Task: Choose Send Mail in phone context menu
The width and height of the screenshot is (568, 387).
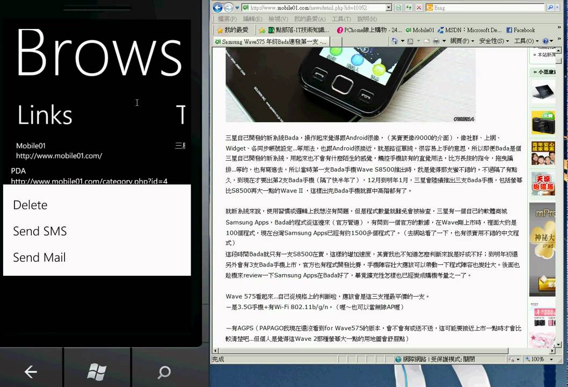Action: [x=40, y=257]
